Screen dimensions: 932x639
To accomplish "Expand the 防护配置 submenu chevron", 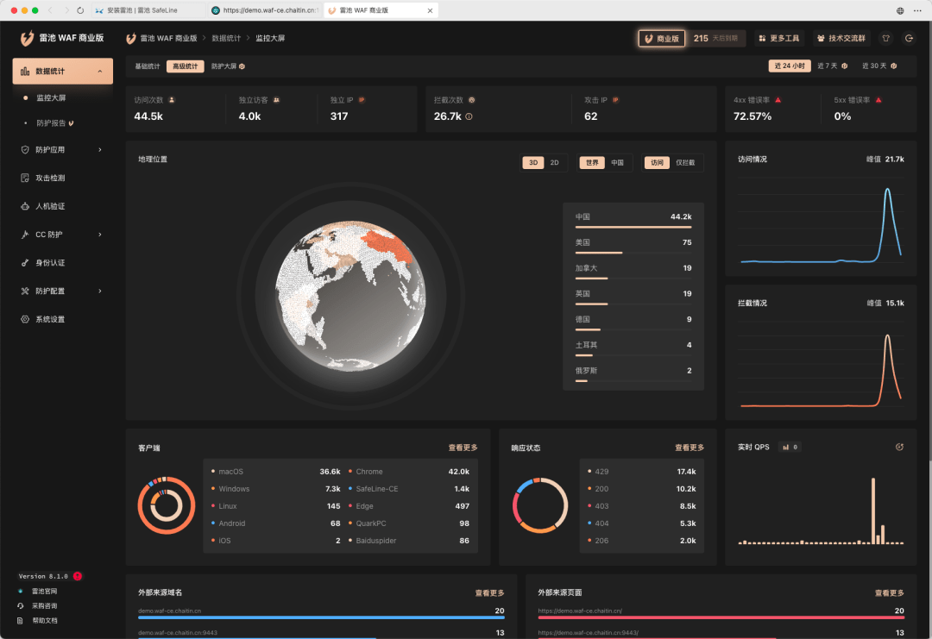I will click(x=100, y=291).
